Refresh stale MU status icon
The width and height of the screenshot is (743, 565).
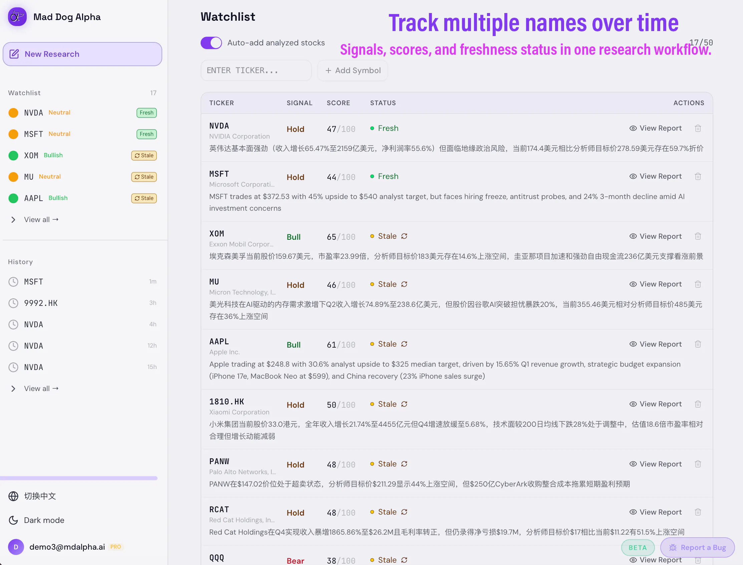[404, 284]
